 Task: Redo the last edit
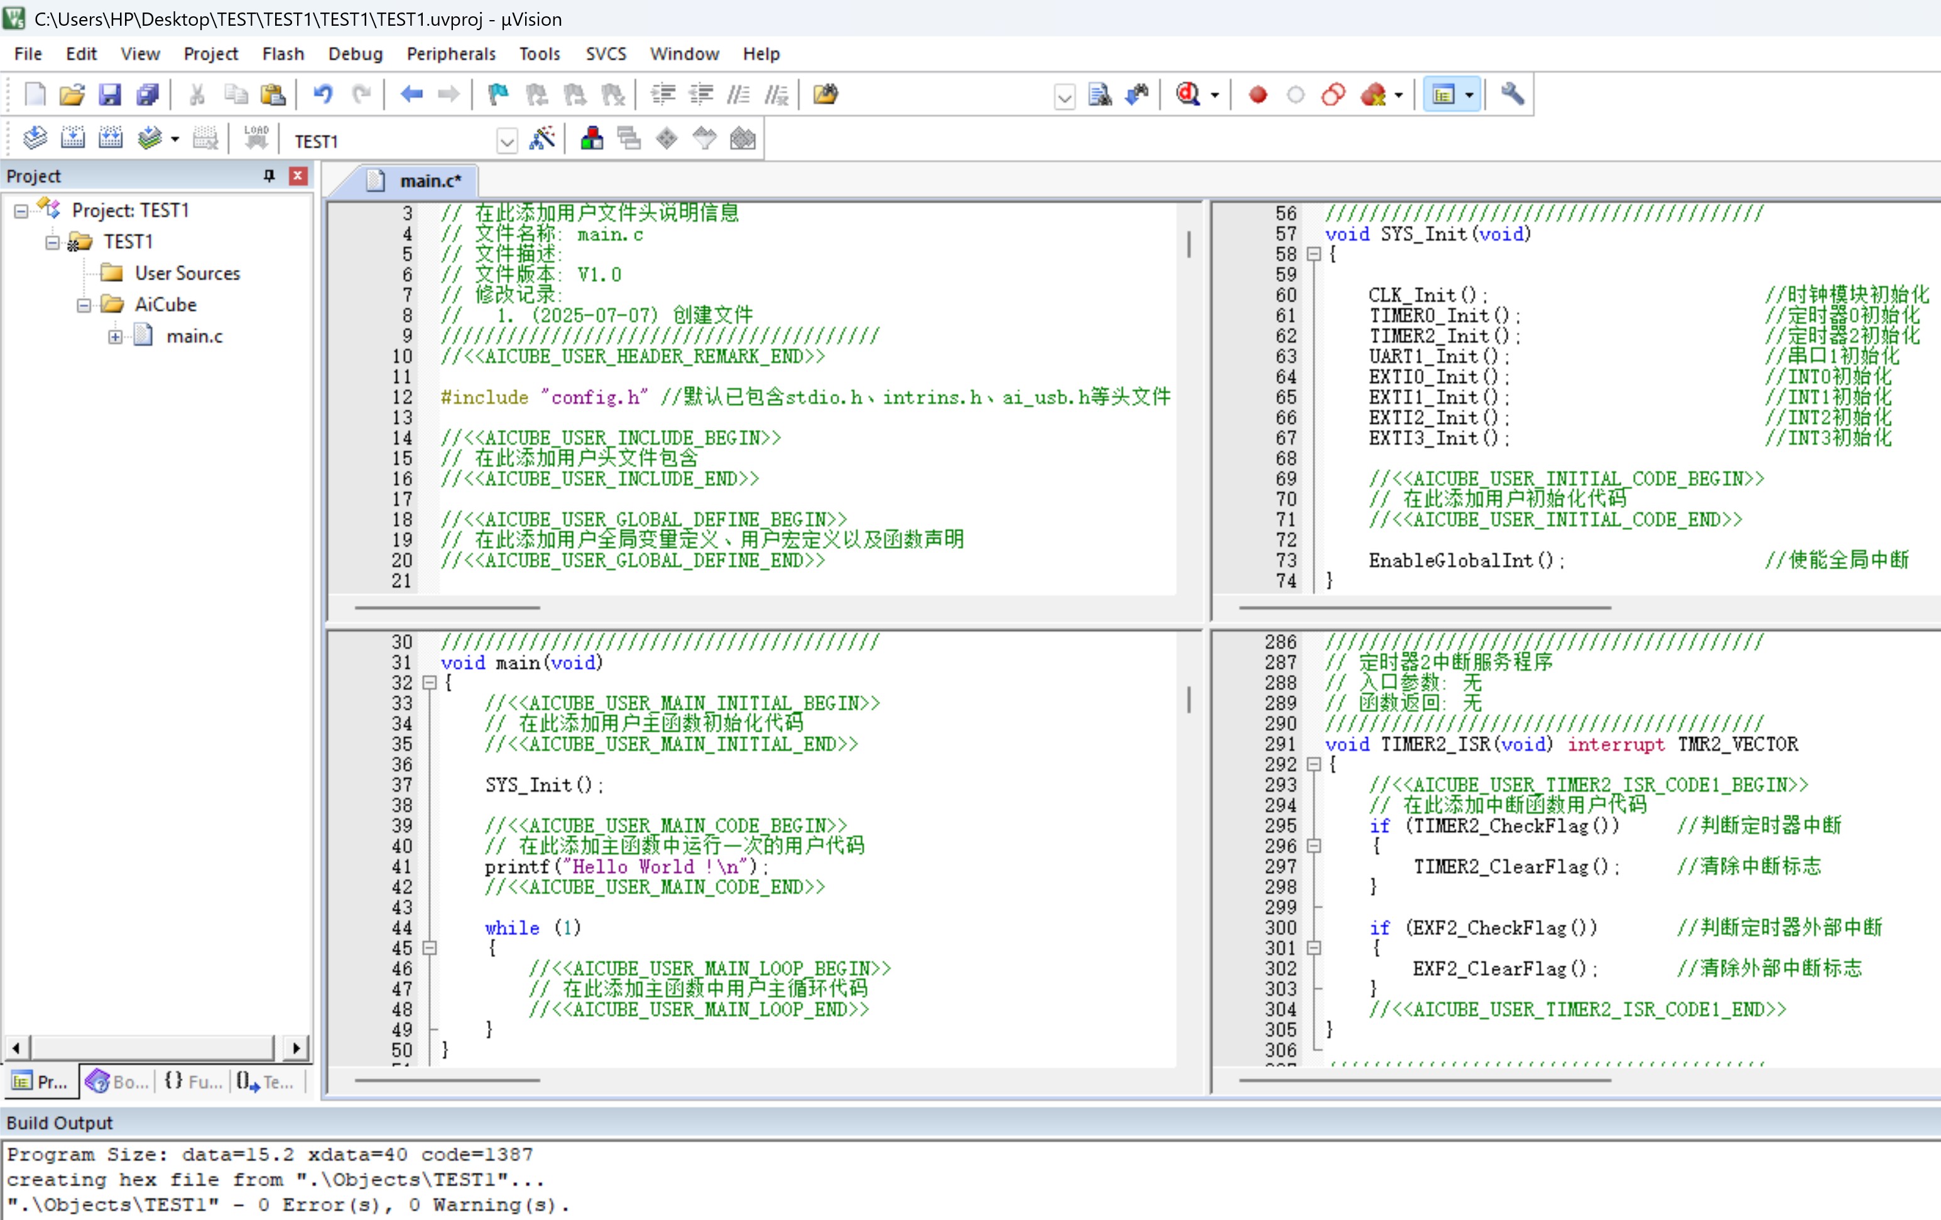pyautogui.click(x=361, y=95)
